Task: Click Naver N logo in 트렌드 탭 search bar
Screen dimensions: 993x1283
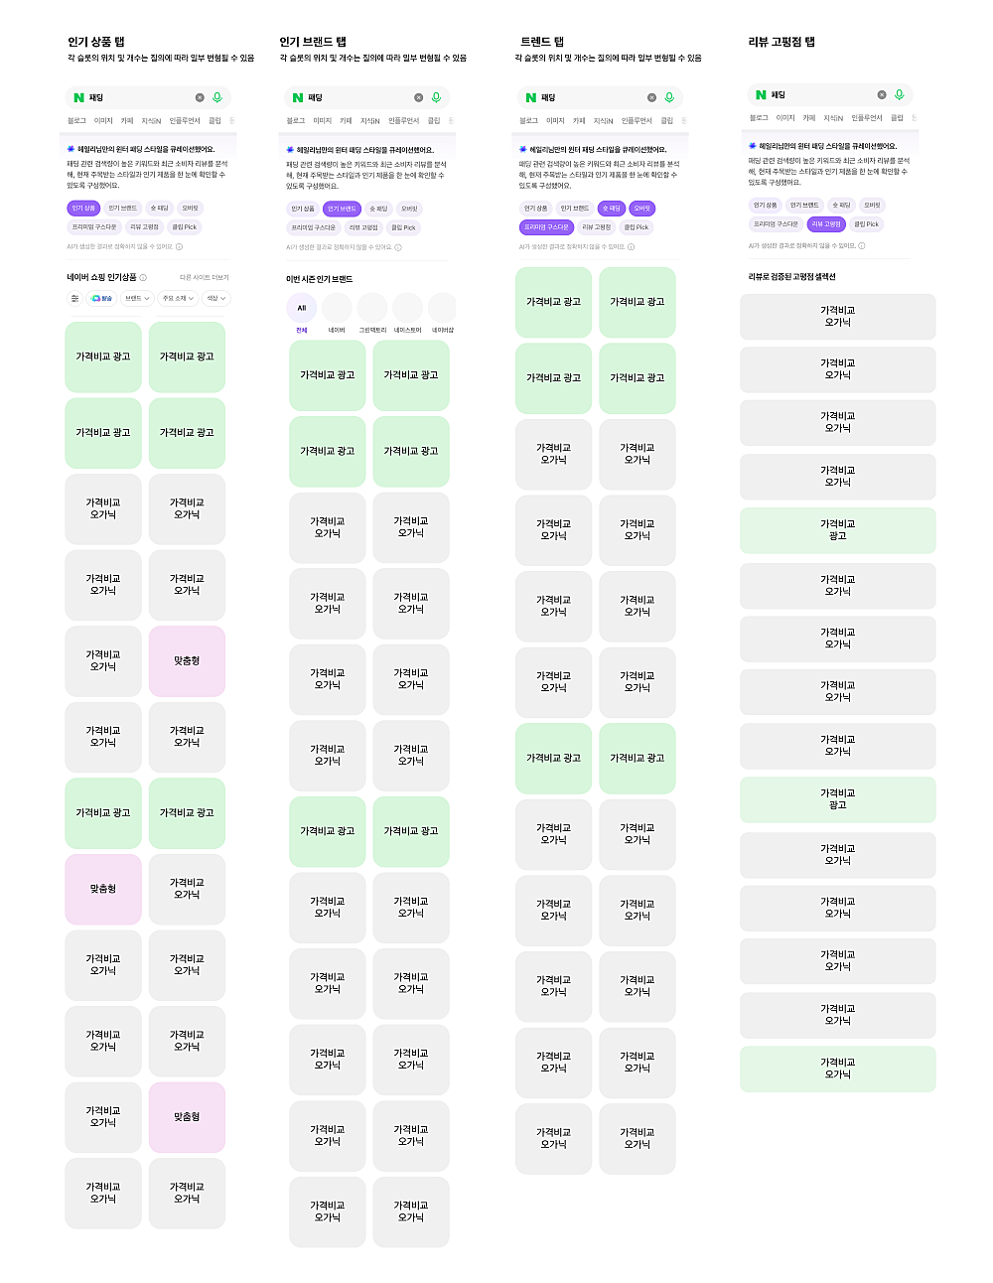Action: coord(531,97)
